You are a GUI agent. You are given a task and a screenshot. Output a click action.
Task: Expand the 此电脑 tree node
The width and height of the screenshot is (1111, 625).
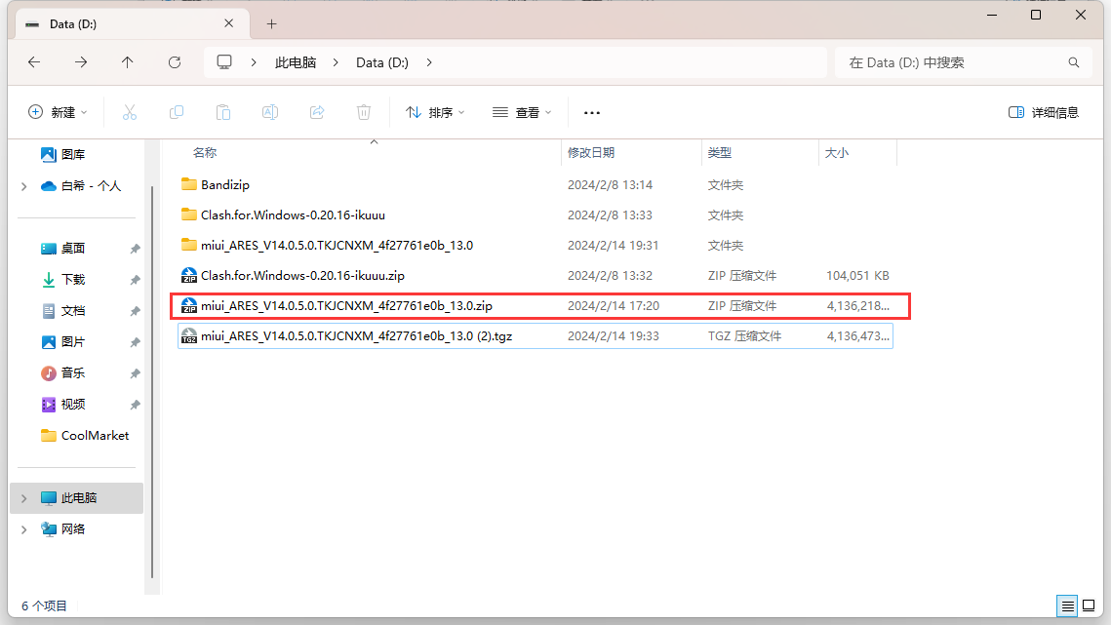click(24, 498)
